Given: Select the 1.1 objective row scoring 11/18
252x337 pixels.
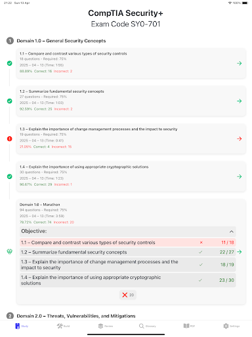Looking at the screenshot, I should (128, 243).
